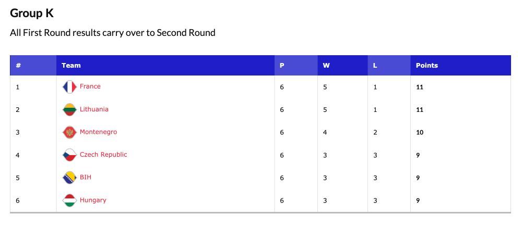Image resolution: width=522 pixels, height=227 pixels.
Task: Click the Lithuania flag icon
Action: pos(69,109)
